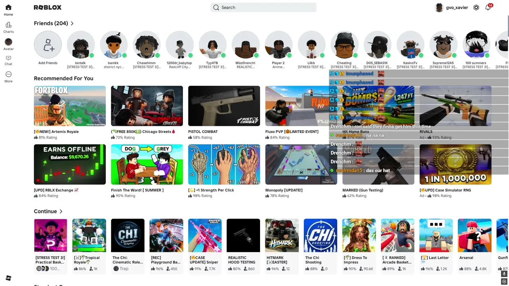Open MARKED (Gun Testing) game title
Viewport: 509px width, 286px height.
pos(363,190)
